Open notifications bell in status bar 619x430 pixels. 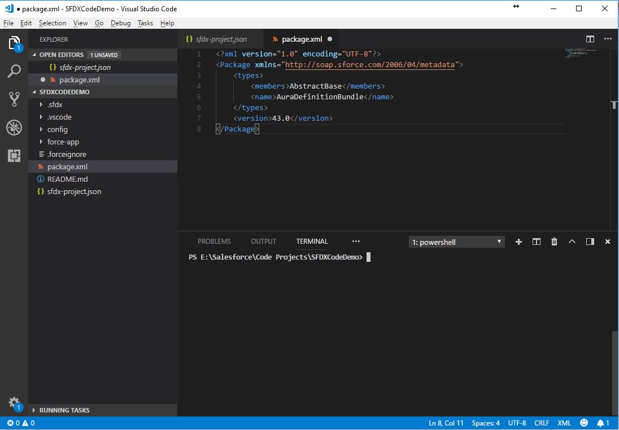point(603,423)
